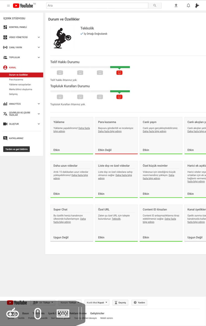Click the Video Yöneticisi icon
The image size is (206, 326).
(5, 37)
